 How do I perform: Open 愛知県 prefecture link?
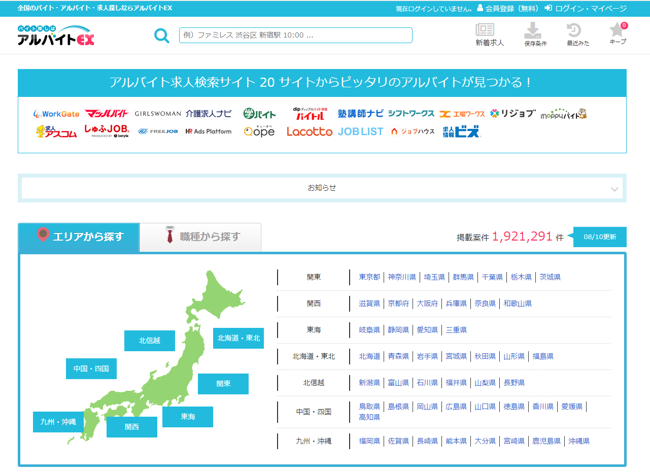click(x=427, y=330)
